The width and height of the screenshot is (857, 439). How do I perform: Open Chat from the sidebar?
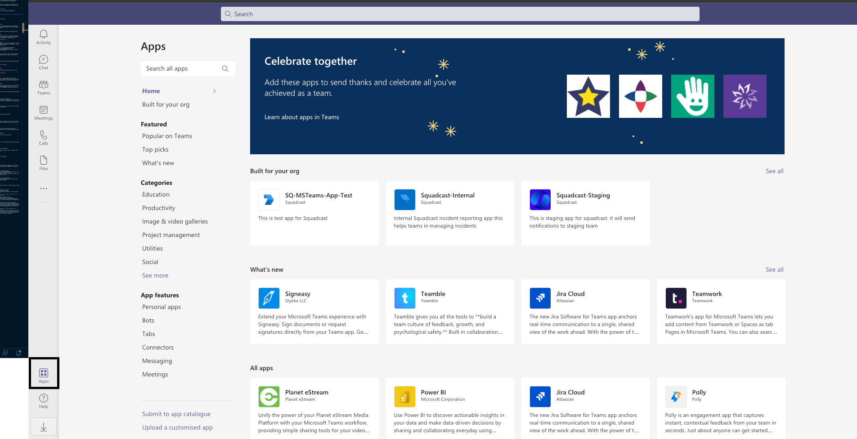click(44, 62)
